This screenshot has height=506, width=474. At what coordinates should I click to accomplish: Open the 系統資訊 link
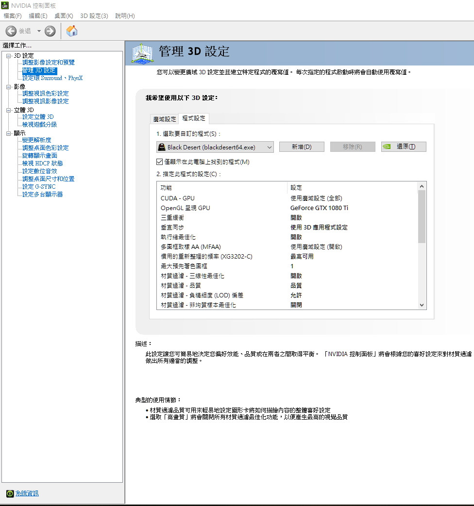click(27, 493)
